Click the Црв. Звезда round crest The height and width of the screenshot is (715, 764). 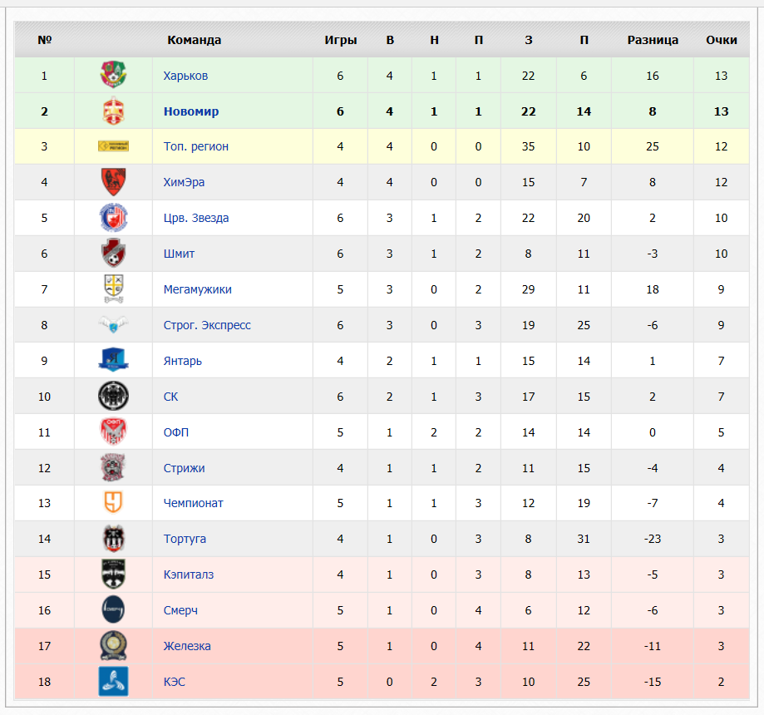tap(113, 217)
